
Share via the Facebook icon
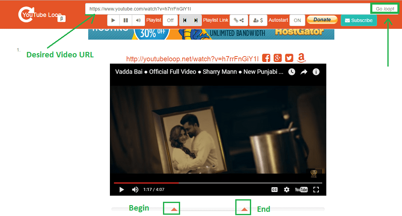click(x=266, y=58)
